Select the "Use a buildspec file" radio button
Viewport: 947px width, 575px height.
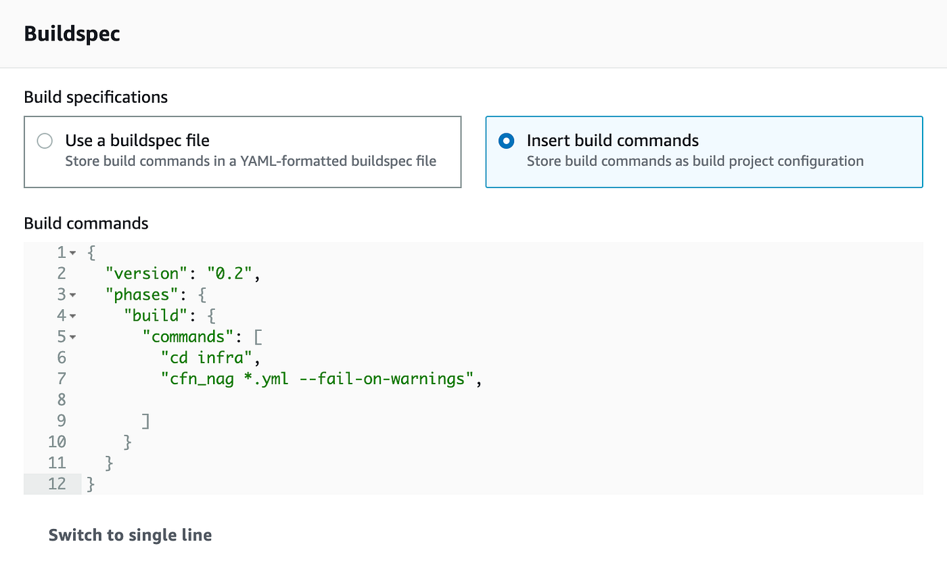click(45, 141)
